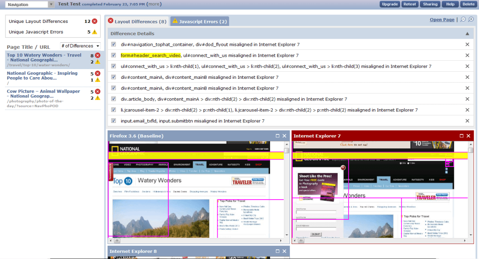Dismiss form#header_search_video difference with X

click(467, 55)
